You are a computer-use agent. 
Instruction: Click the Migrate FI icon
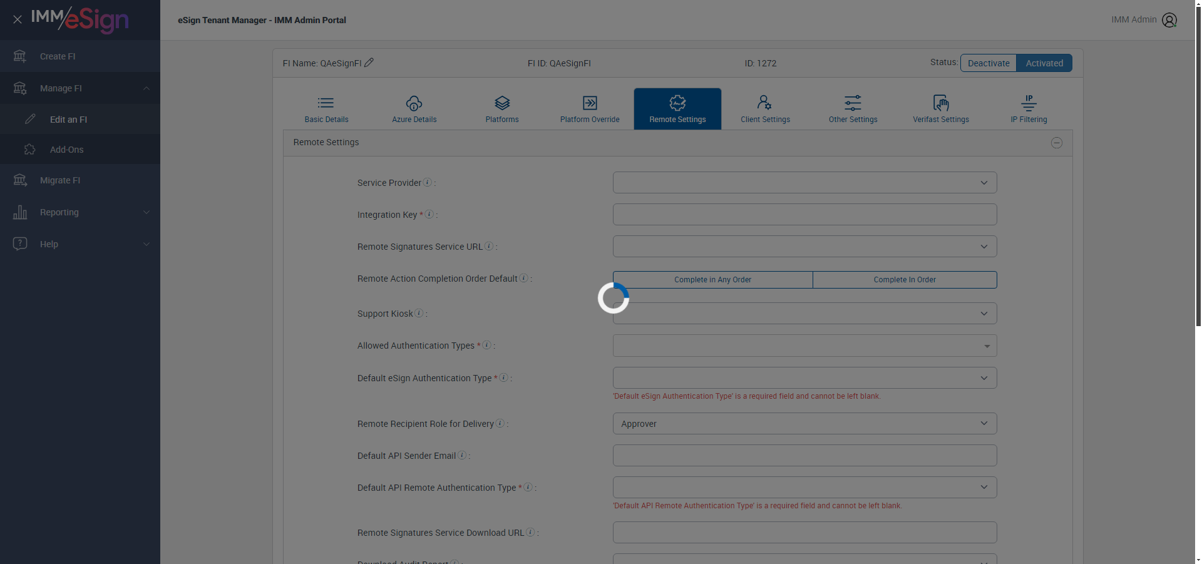(20, 180)
